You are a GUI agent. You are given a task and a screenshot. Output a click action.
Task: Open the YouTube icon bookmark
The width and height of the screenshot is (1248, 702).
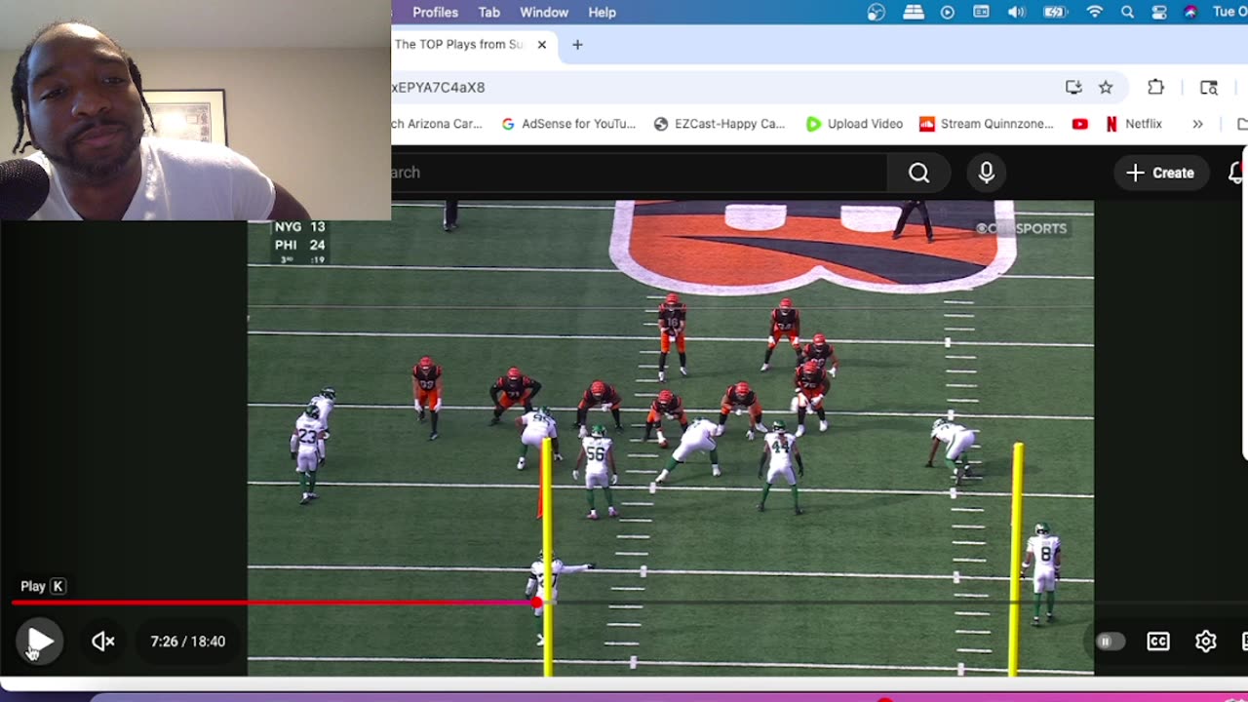[x=1079, y=124]
